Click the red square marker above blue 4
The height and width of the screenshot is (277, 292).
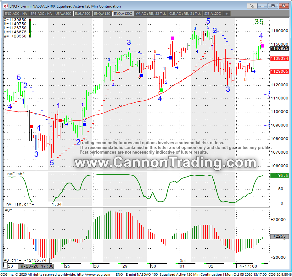coord(31,127)
